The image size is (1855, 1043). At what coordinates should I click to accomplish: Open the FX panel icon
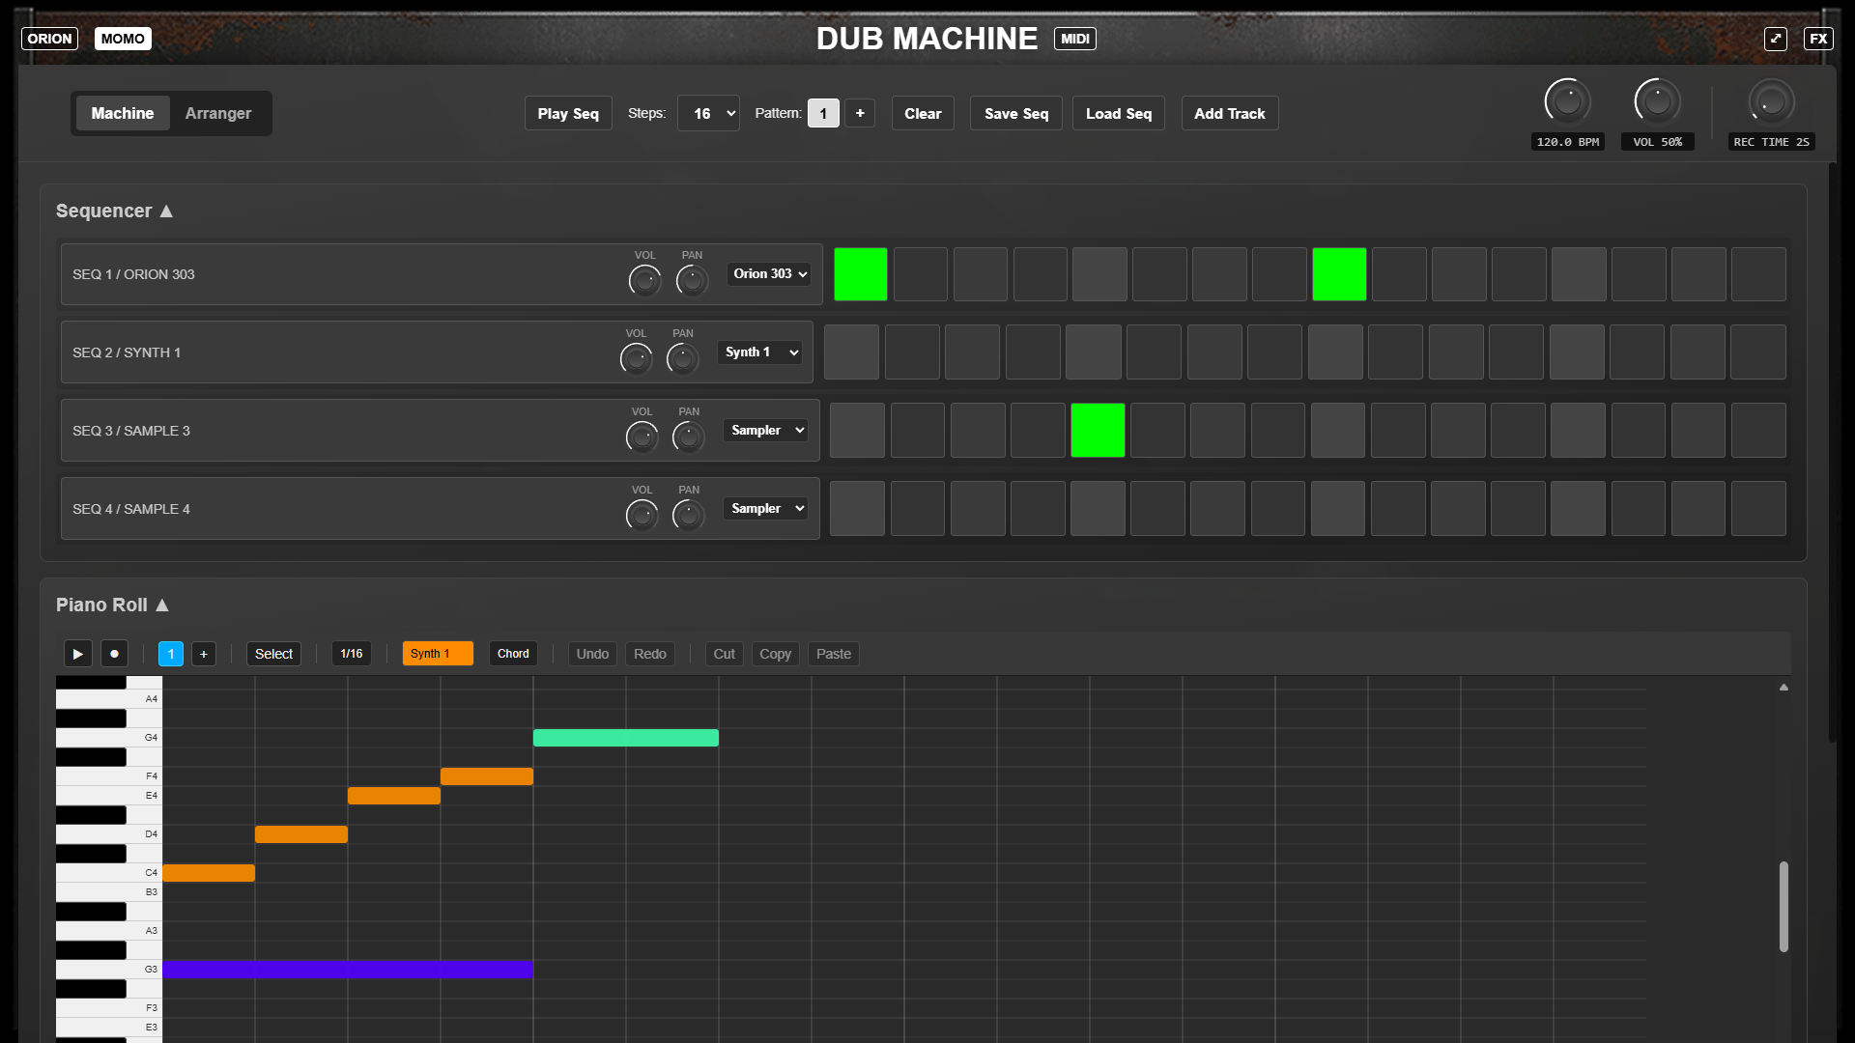(x=1818, y=39)
